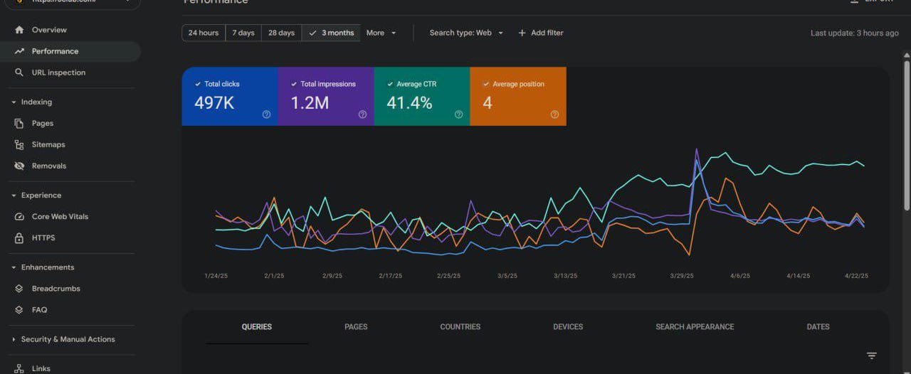
Task: Disable the Average position metric
Action: click(x=486, y=84)
